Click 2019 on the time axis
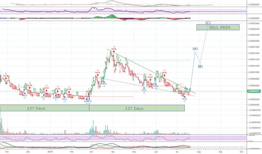The height and width of the screenshot is (154, 262). pyautogui.click(x=50, y=152)
